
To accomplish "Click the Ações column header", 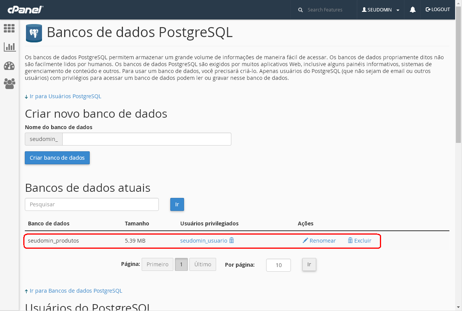I will click(305, 224).
